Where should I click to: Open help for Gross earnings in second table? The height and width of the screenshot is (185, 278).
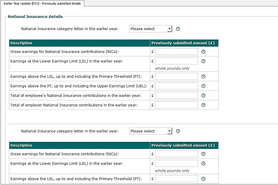click(x=203, y=154)
